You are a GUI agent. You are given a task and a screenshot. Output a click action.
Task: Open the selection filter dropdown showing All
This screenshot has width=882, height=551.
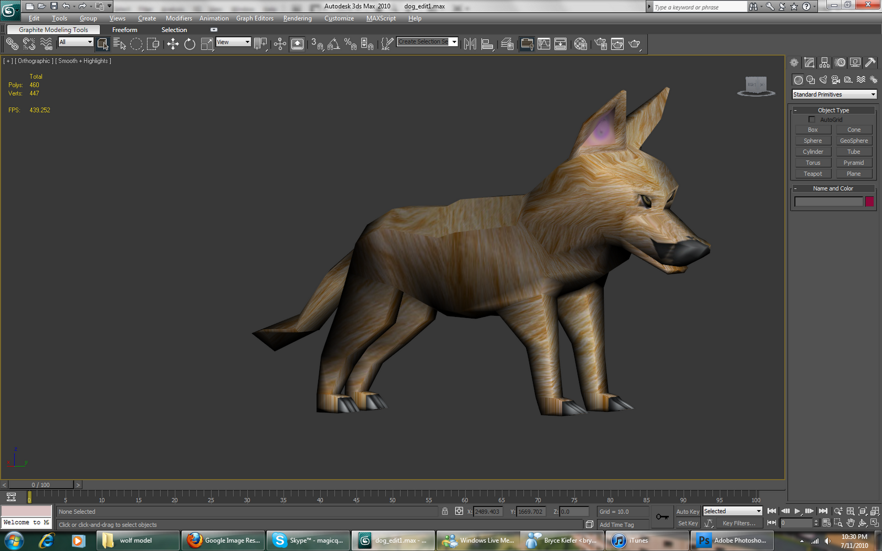point(76,42)
